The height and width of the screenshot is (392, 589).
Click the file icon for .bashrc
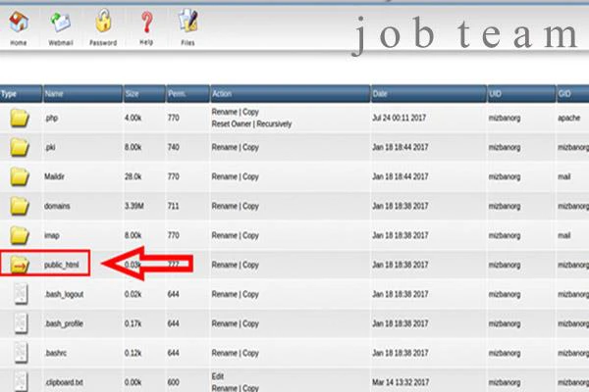click(x=19, y=350)
